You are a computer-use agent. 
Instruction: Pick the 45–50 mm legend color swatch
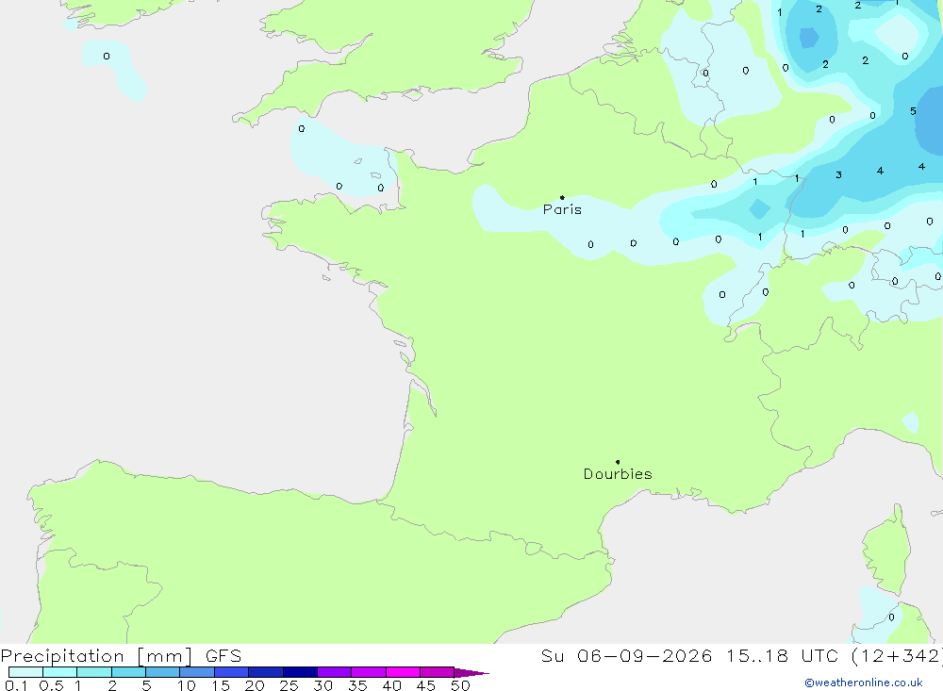click(438, 672)
